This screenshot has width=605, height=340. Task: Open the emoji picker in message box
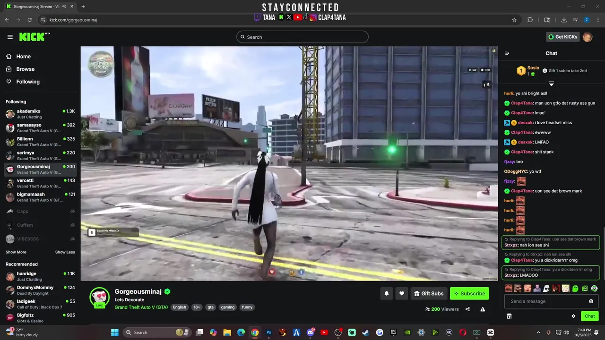click(x=591, y=301)
